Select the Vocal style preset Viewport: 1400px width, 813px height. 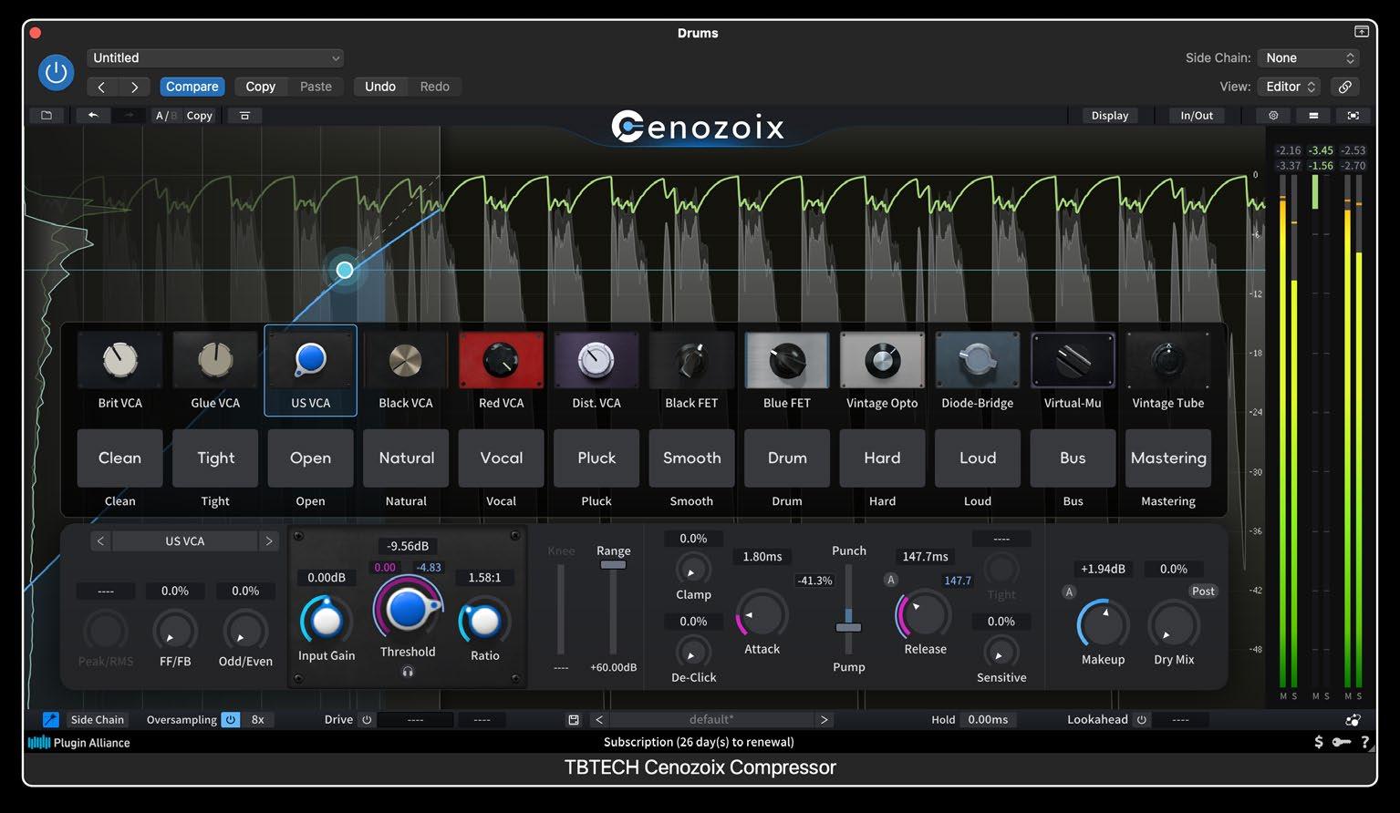coord(501,458)
